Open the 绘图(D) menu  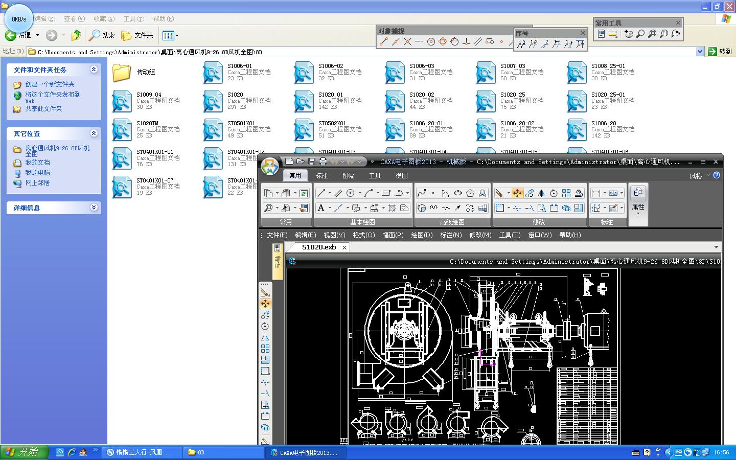tap(421, 235)
